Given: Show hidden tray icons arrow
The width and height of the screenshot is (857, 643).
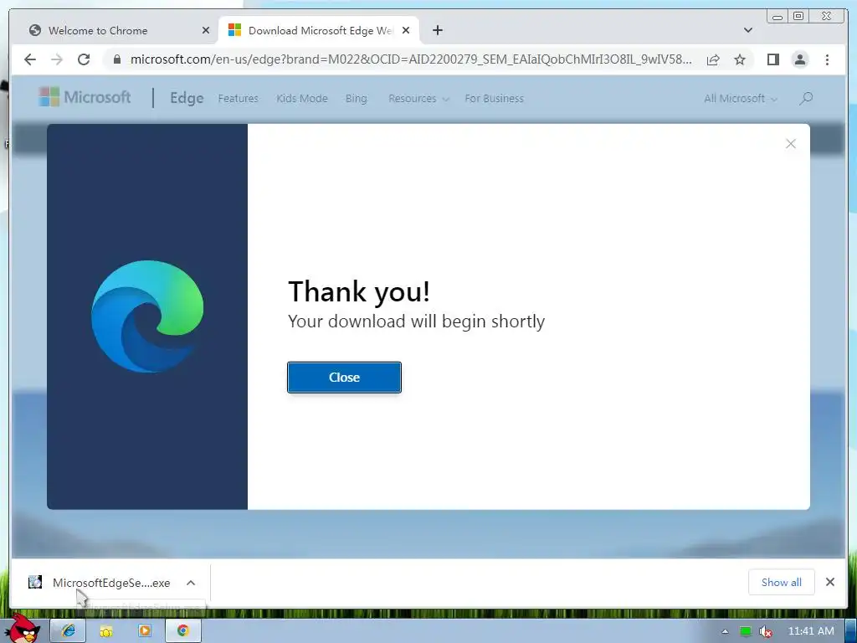Looking at the screenshot, I should pyautogui.click(x=726, y=631).
